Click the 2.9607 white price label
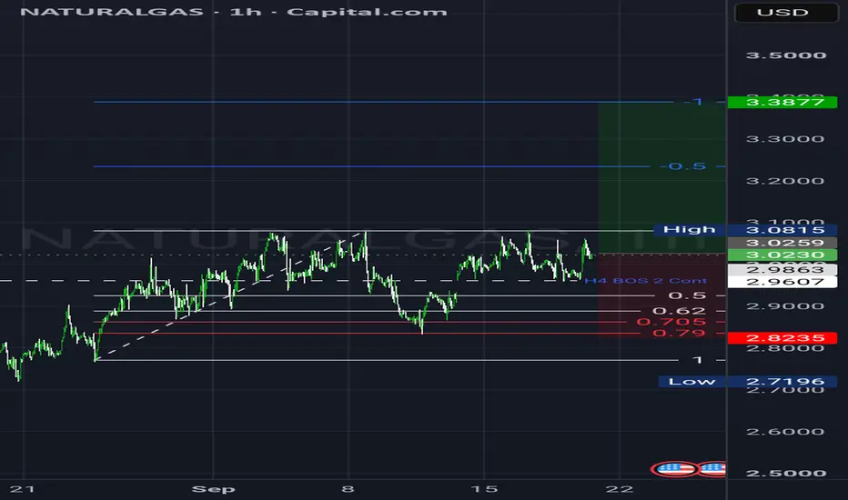Viewport: 848px width, 500px height. coord(782,282)
